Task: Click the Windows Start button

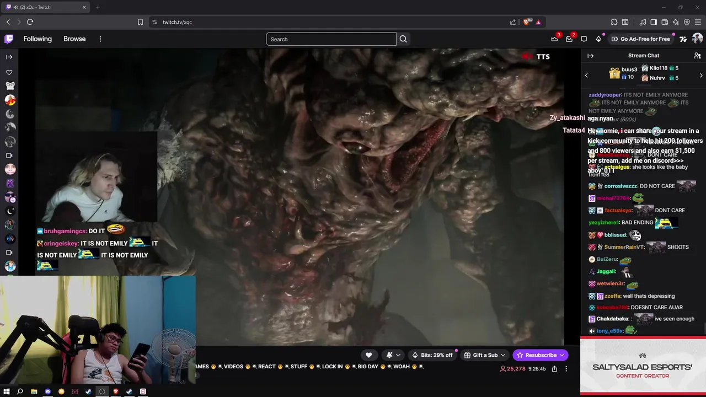Action: coord(7,391)
